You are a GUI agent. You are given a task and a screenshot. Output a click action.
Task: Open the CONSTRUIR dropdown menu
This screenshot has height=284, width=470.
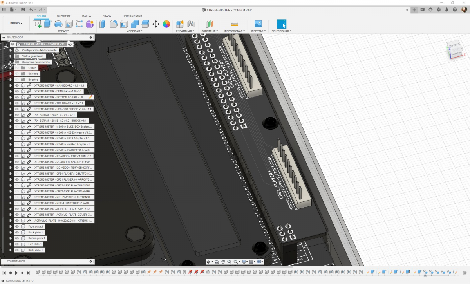(210, 31)
